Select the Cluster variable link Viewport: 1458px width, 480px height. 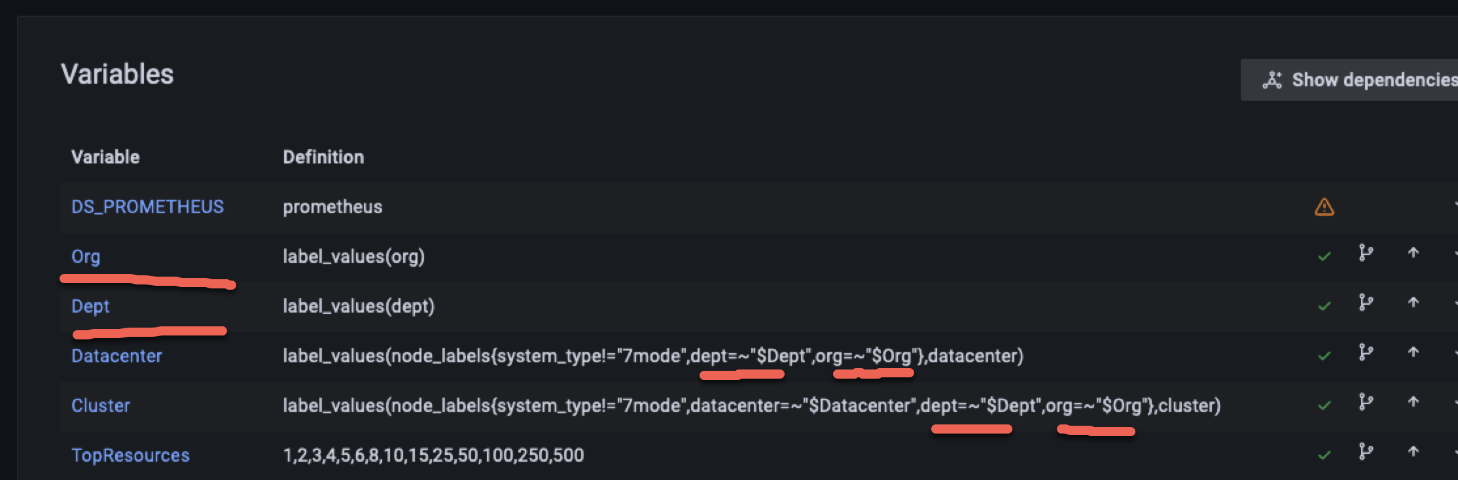(101, 406)
